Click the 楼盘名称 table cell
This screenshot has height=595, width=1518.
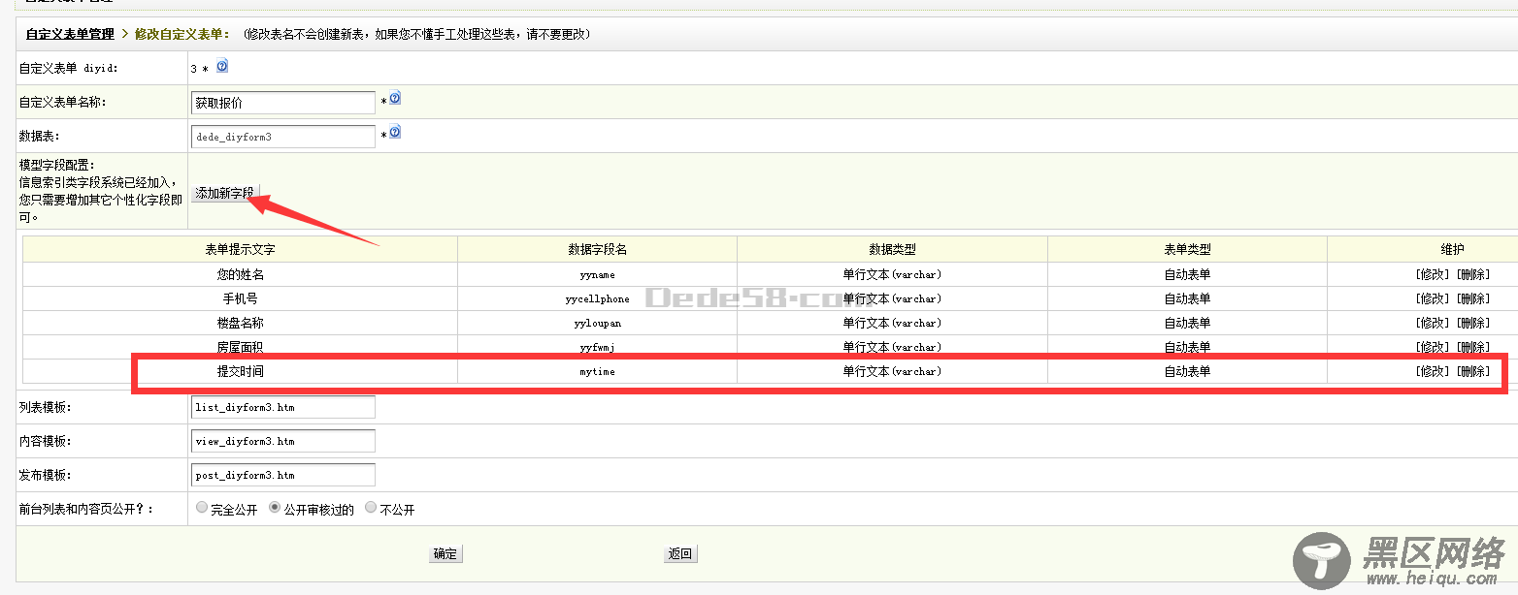pyautogui.click(x=240, y=323)
